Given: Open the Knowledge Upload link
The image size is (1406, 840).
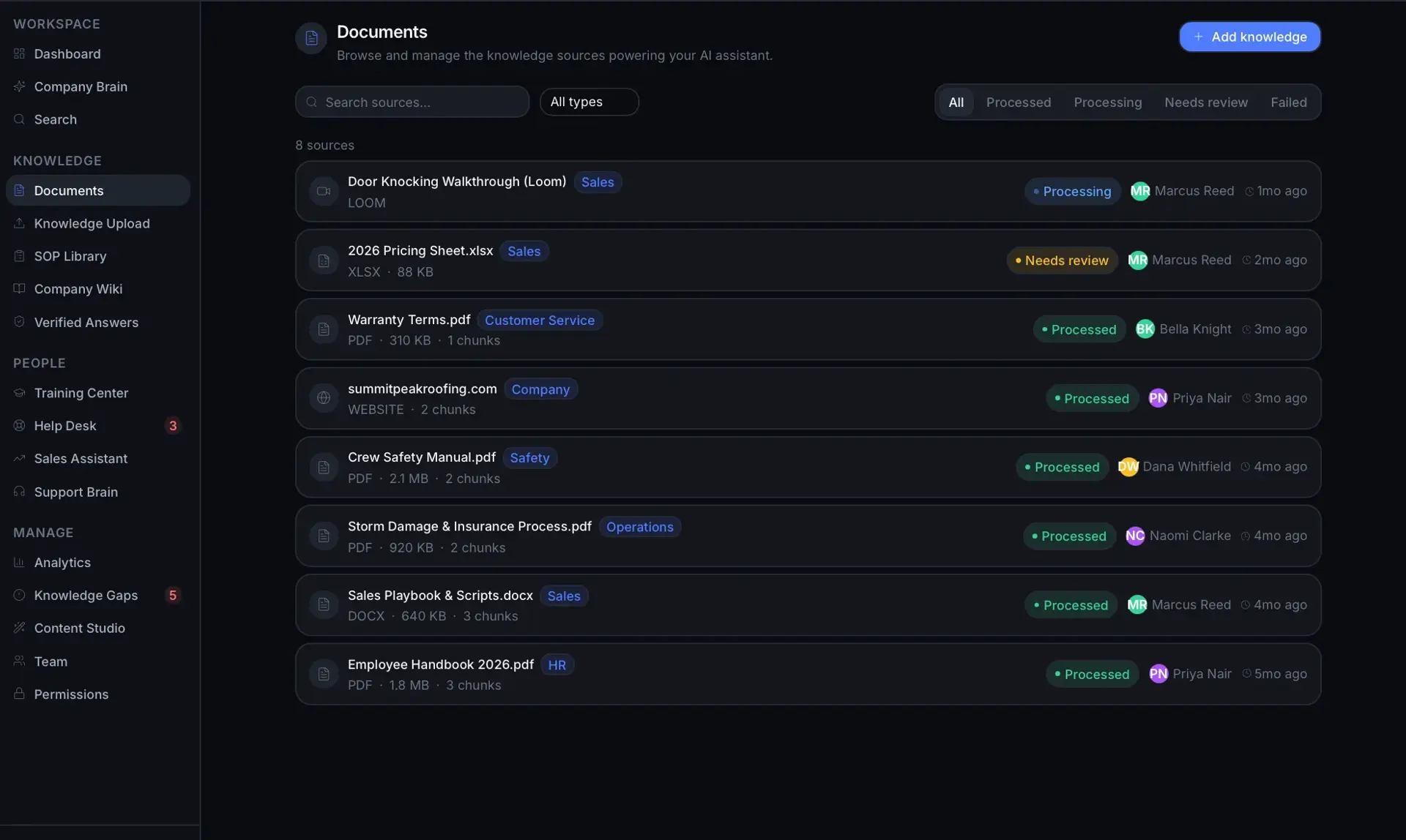Looking at the screenshot, I should [x=98, y=223].
